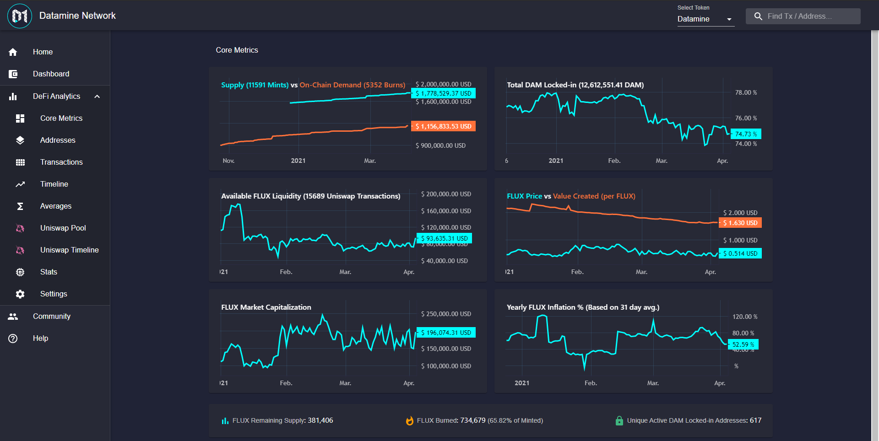
Task: Open the Help link
Action: pos(55,339)
